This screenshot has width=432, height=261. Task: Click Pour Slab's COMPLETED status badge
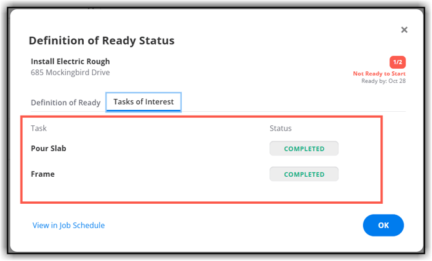click(x=304, y=148)
